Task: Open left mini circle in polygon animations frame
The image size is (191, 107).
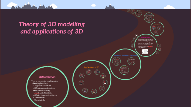Action: 116,61
